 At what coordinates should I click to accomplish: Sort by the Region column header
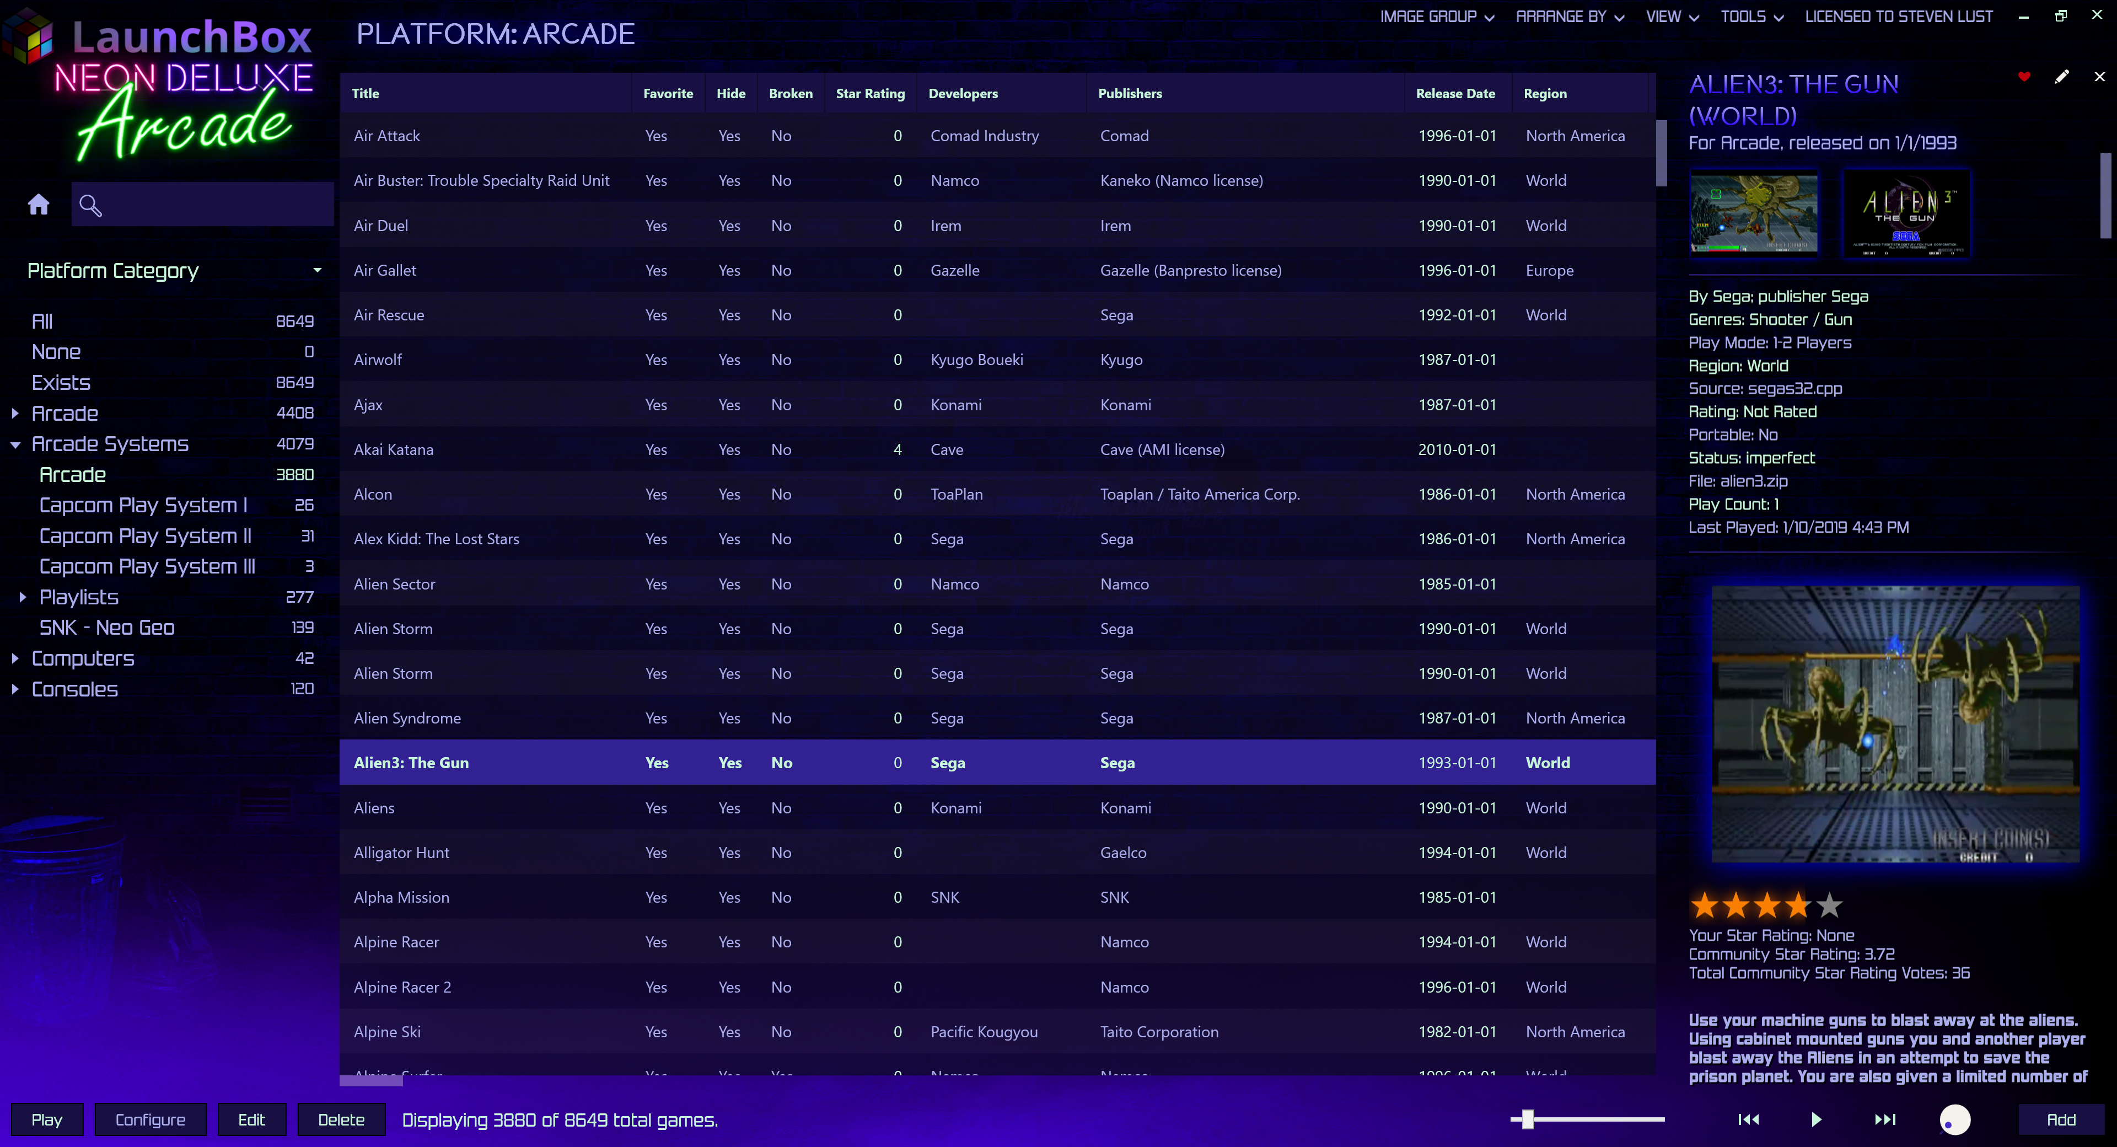pos(1579,93)
